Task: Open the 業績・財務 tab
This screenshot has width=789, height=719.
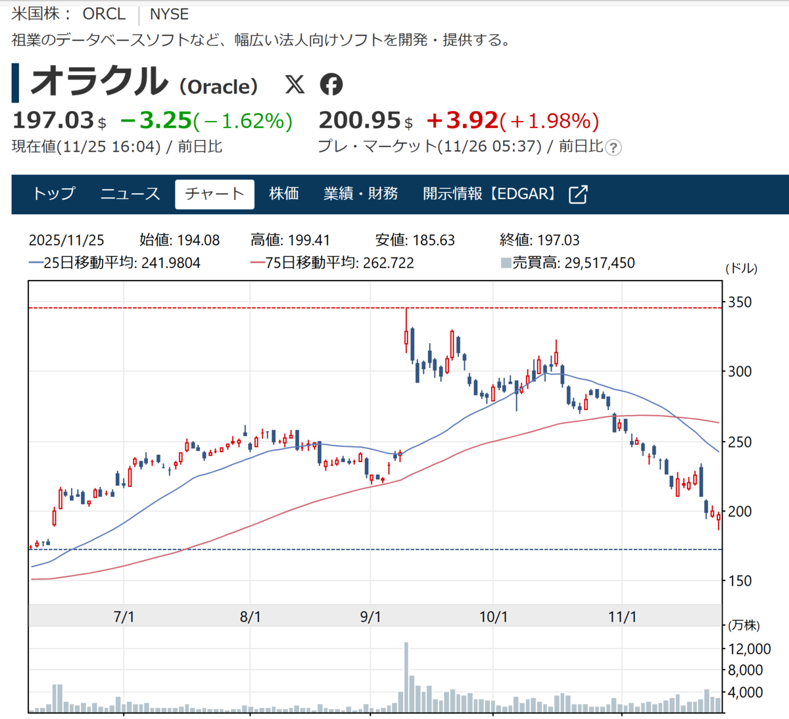Action: 361,193
